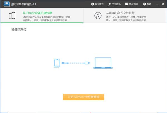Click the app logo icon in the title bar
Viewport: 167px width, 113px height.
7,4
